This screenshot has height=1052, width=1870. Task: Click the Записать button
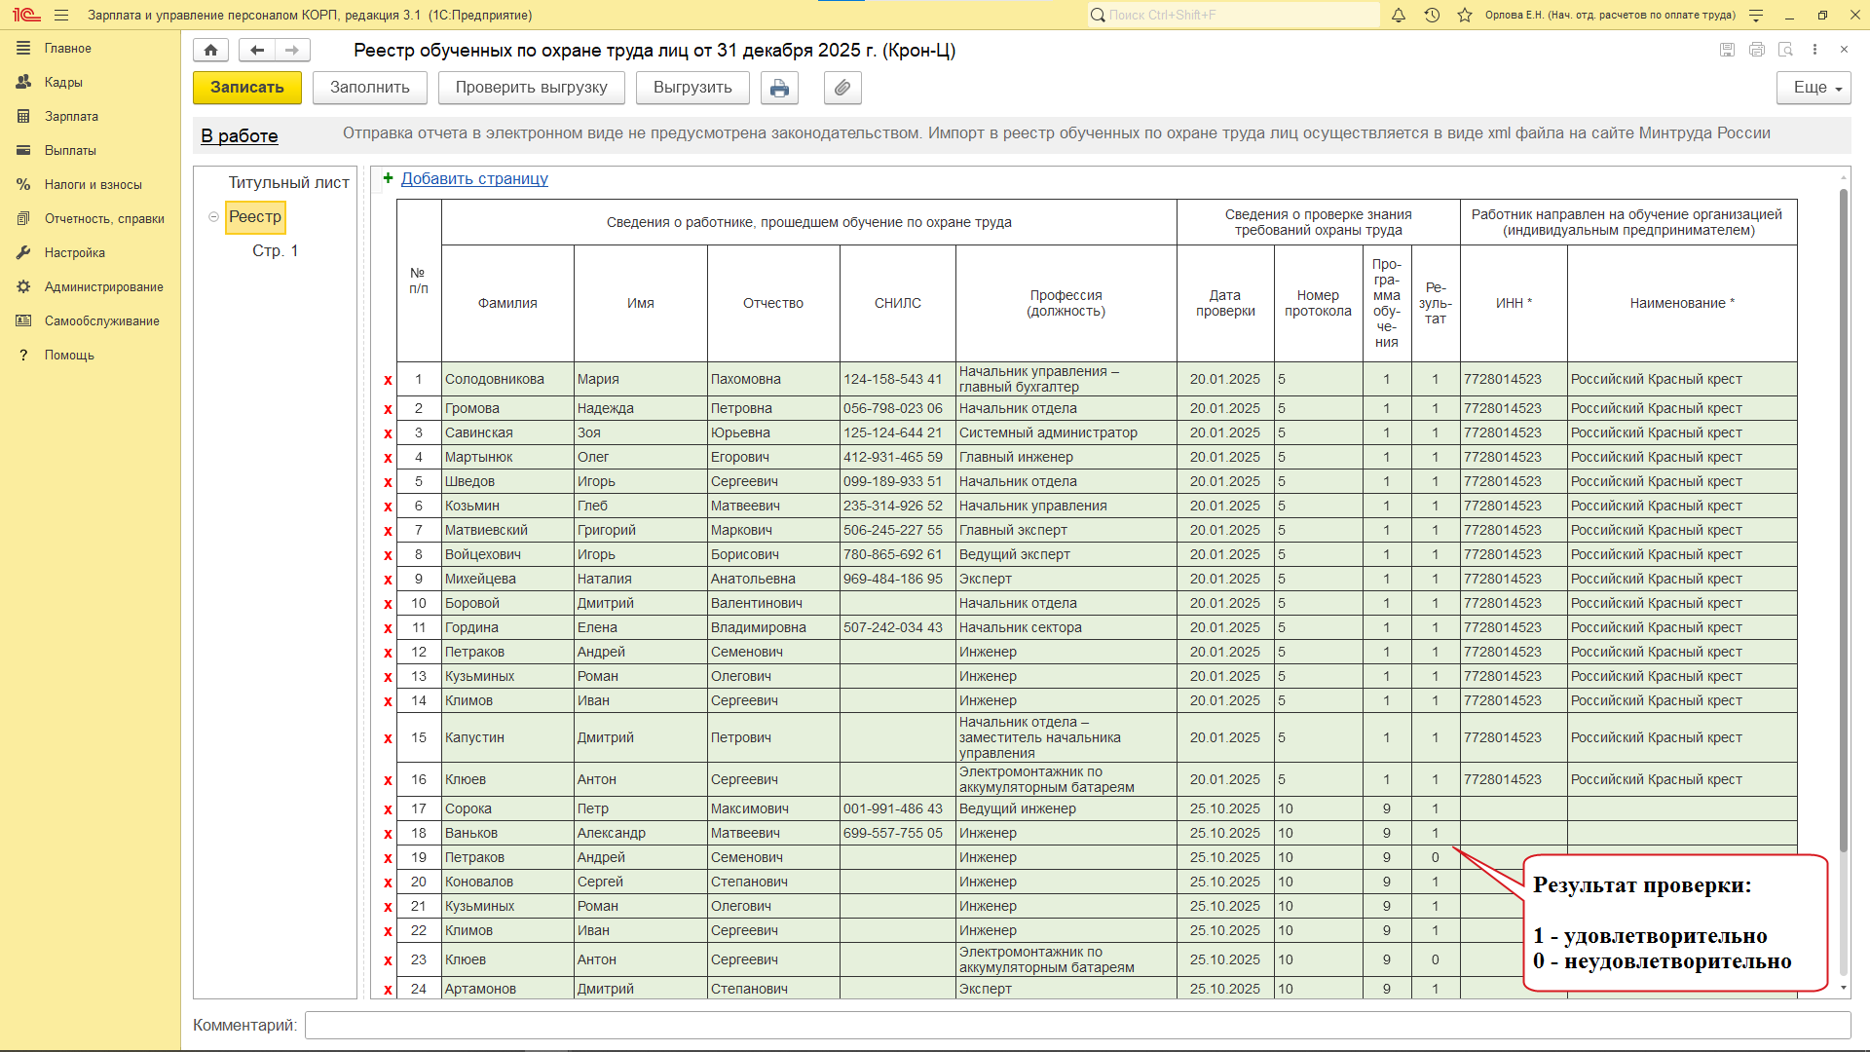coord(247,88)
